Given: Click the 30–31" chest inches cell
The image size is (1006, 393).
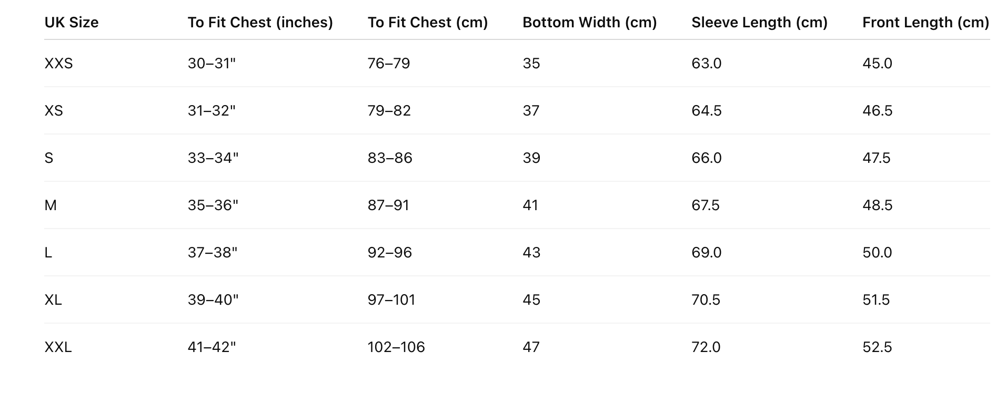Looking at the screenshot, I should click(212, 64).
